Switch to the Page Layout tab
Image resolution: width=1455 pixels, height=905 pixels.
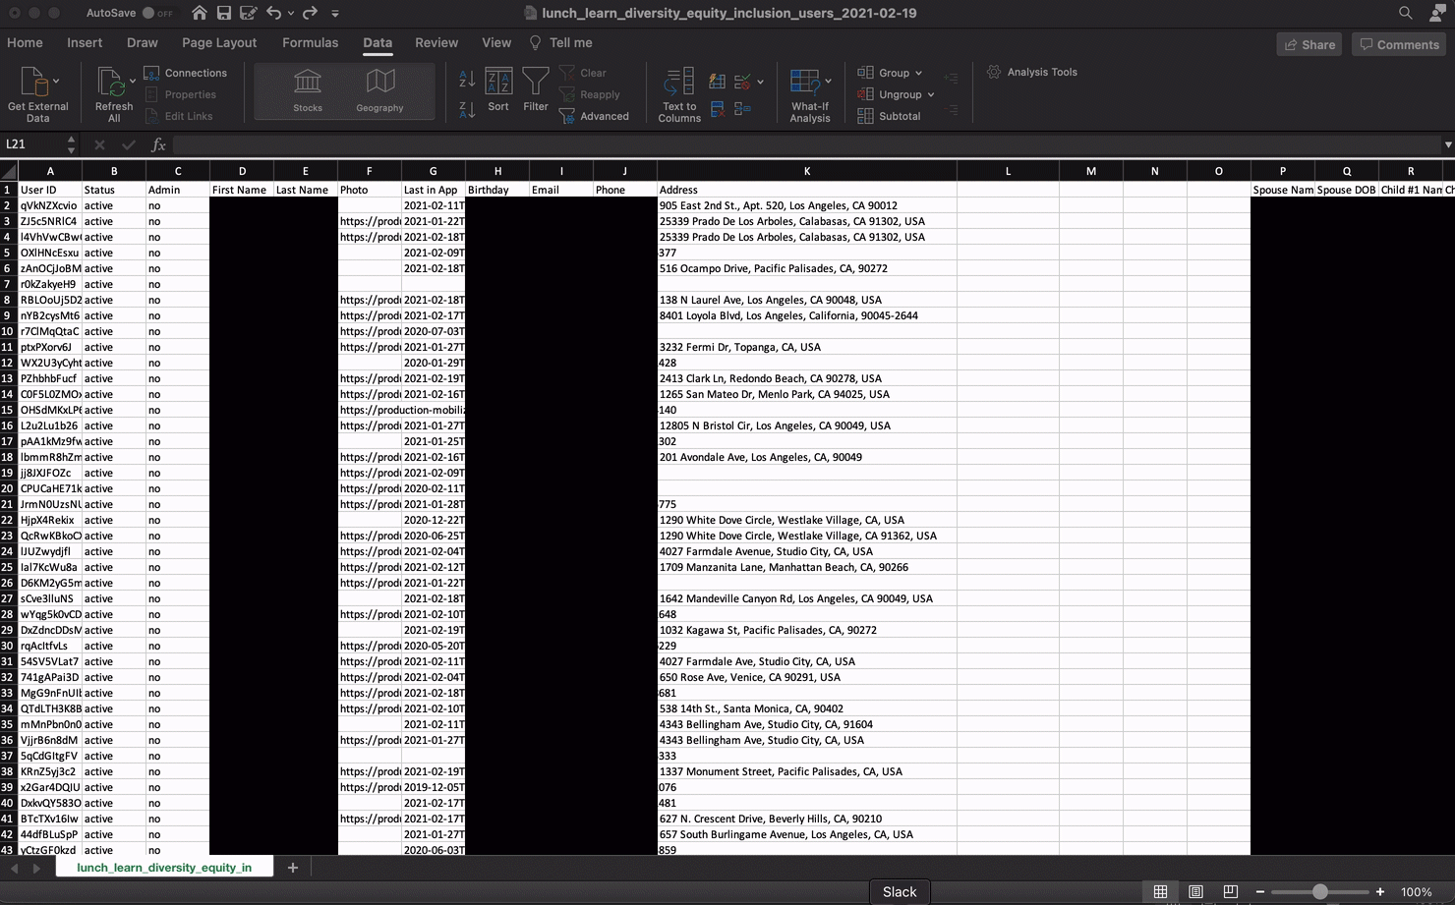click(x=219, y=43)
